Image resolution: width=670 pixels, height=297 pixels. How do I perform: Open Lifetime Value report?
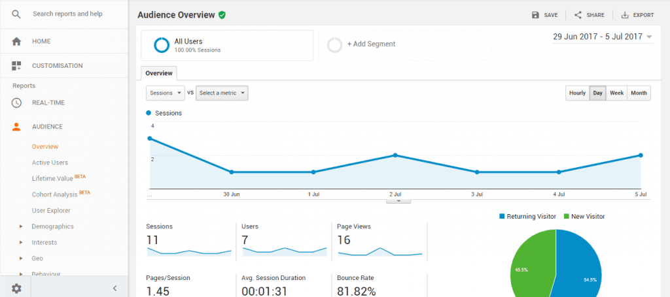52,179
